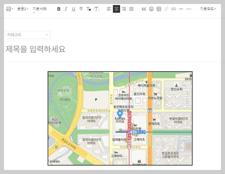Open more toolbar options
The height and width of the screenshot is (174, 225).
pyautogui.click(x=189, y=9)
